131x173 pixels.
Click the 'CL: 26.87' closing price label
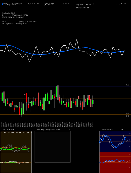(48, 5)
